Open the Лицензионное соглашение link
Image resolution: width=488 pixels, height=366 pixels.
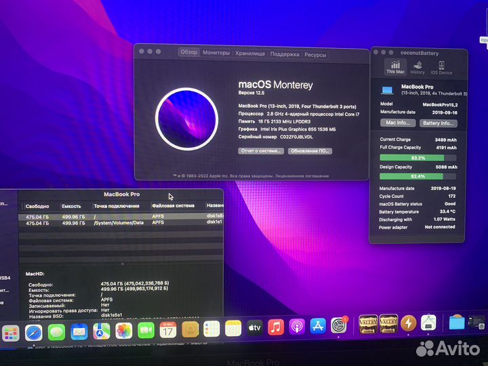click(x=302, y=176)
